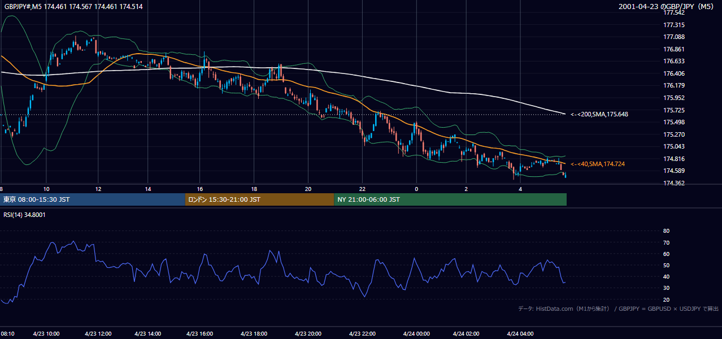Select the 東京 08:00-15:30 JST session bar
The width and height of the screenshot is (722, 339).
click(x=93, y=199)
